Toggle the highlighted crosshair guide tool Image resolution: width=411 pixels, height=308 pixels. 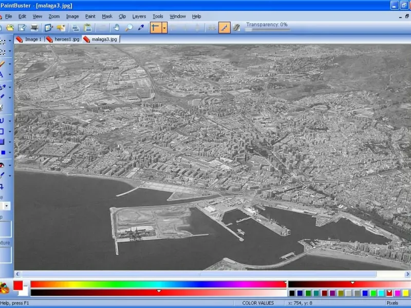(156, 28)
